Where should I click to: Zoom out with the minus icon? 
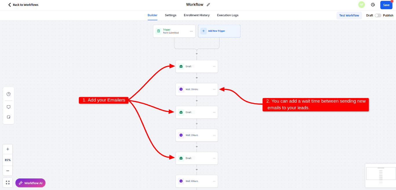tap(8, 171)
